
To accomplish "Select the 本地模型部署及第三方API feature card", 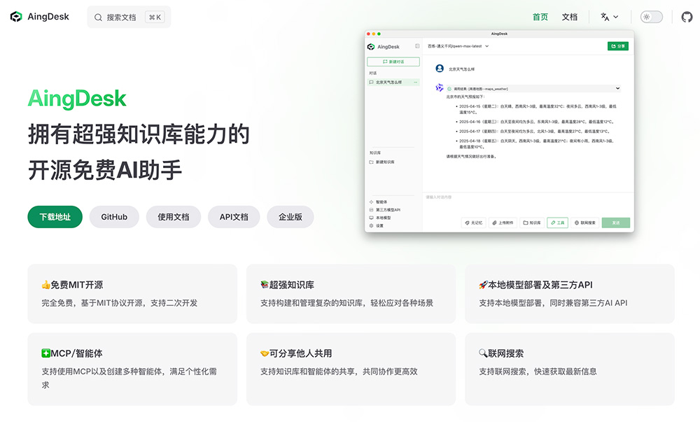I will click(570, 293).
